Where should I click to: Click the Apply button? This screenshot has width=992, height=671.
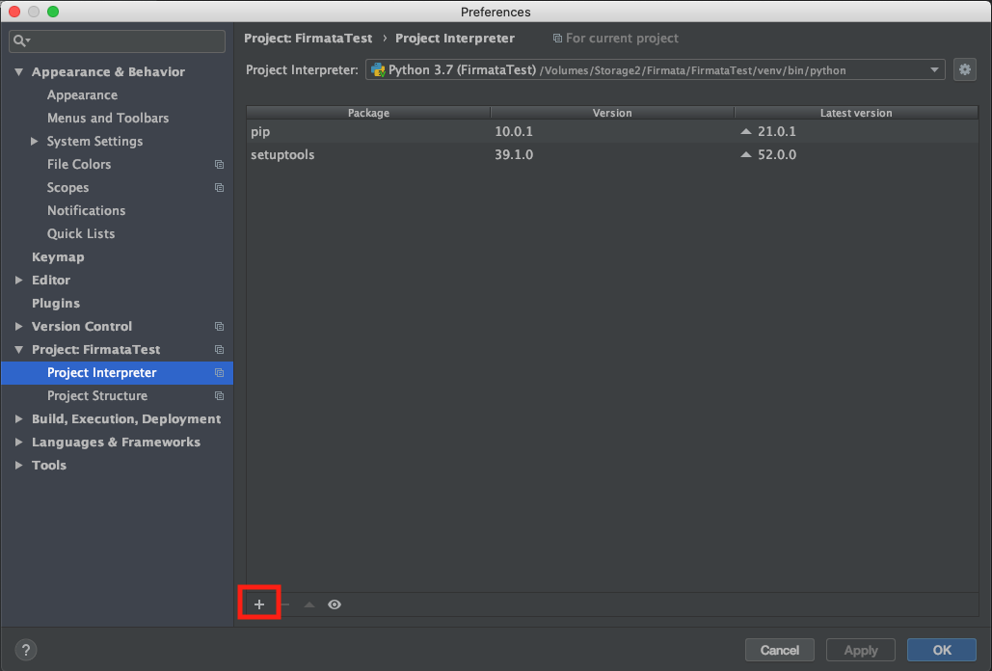860,650
